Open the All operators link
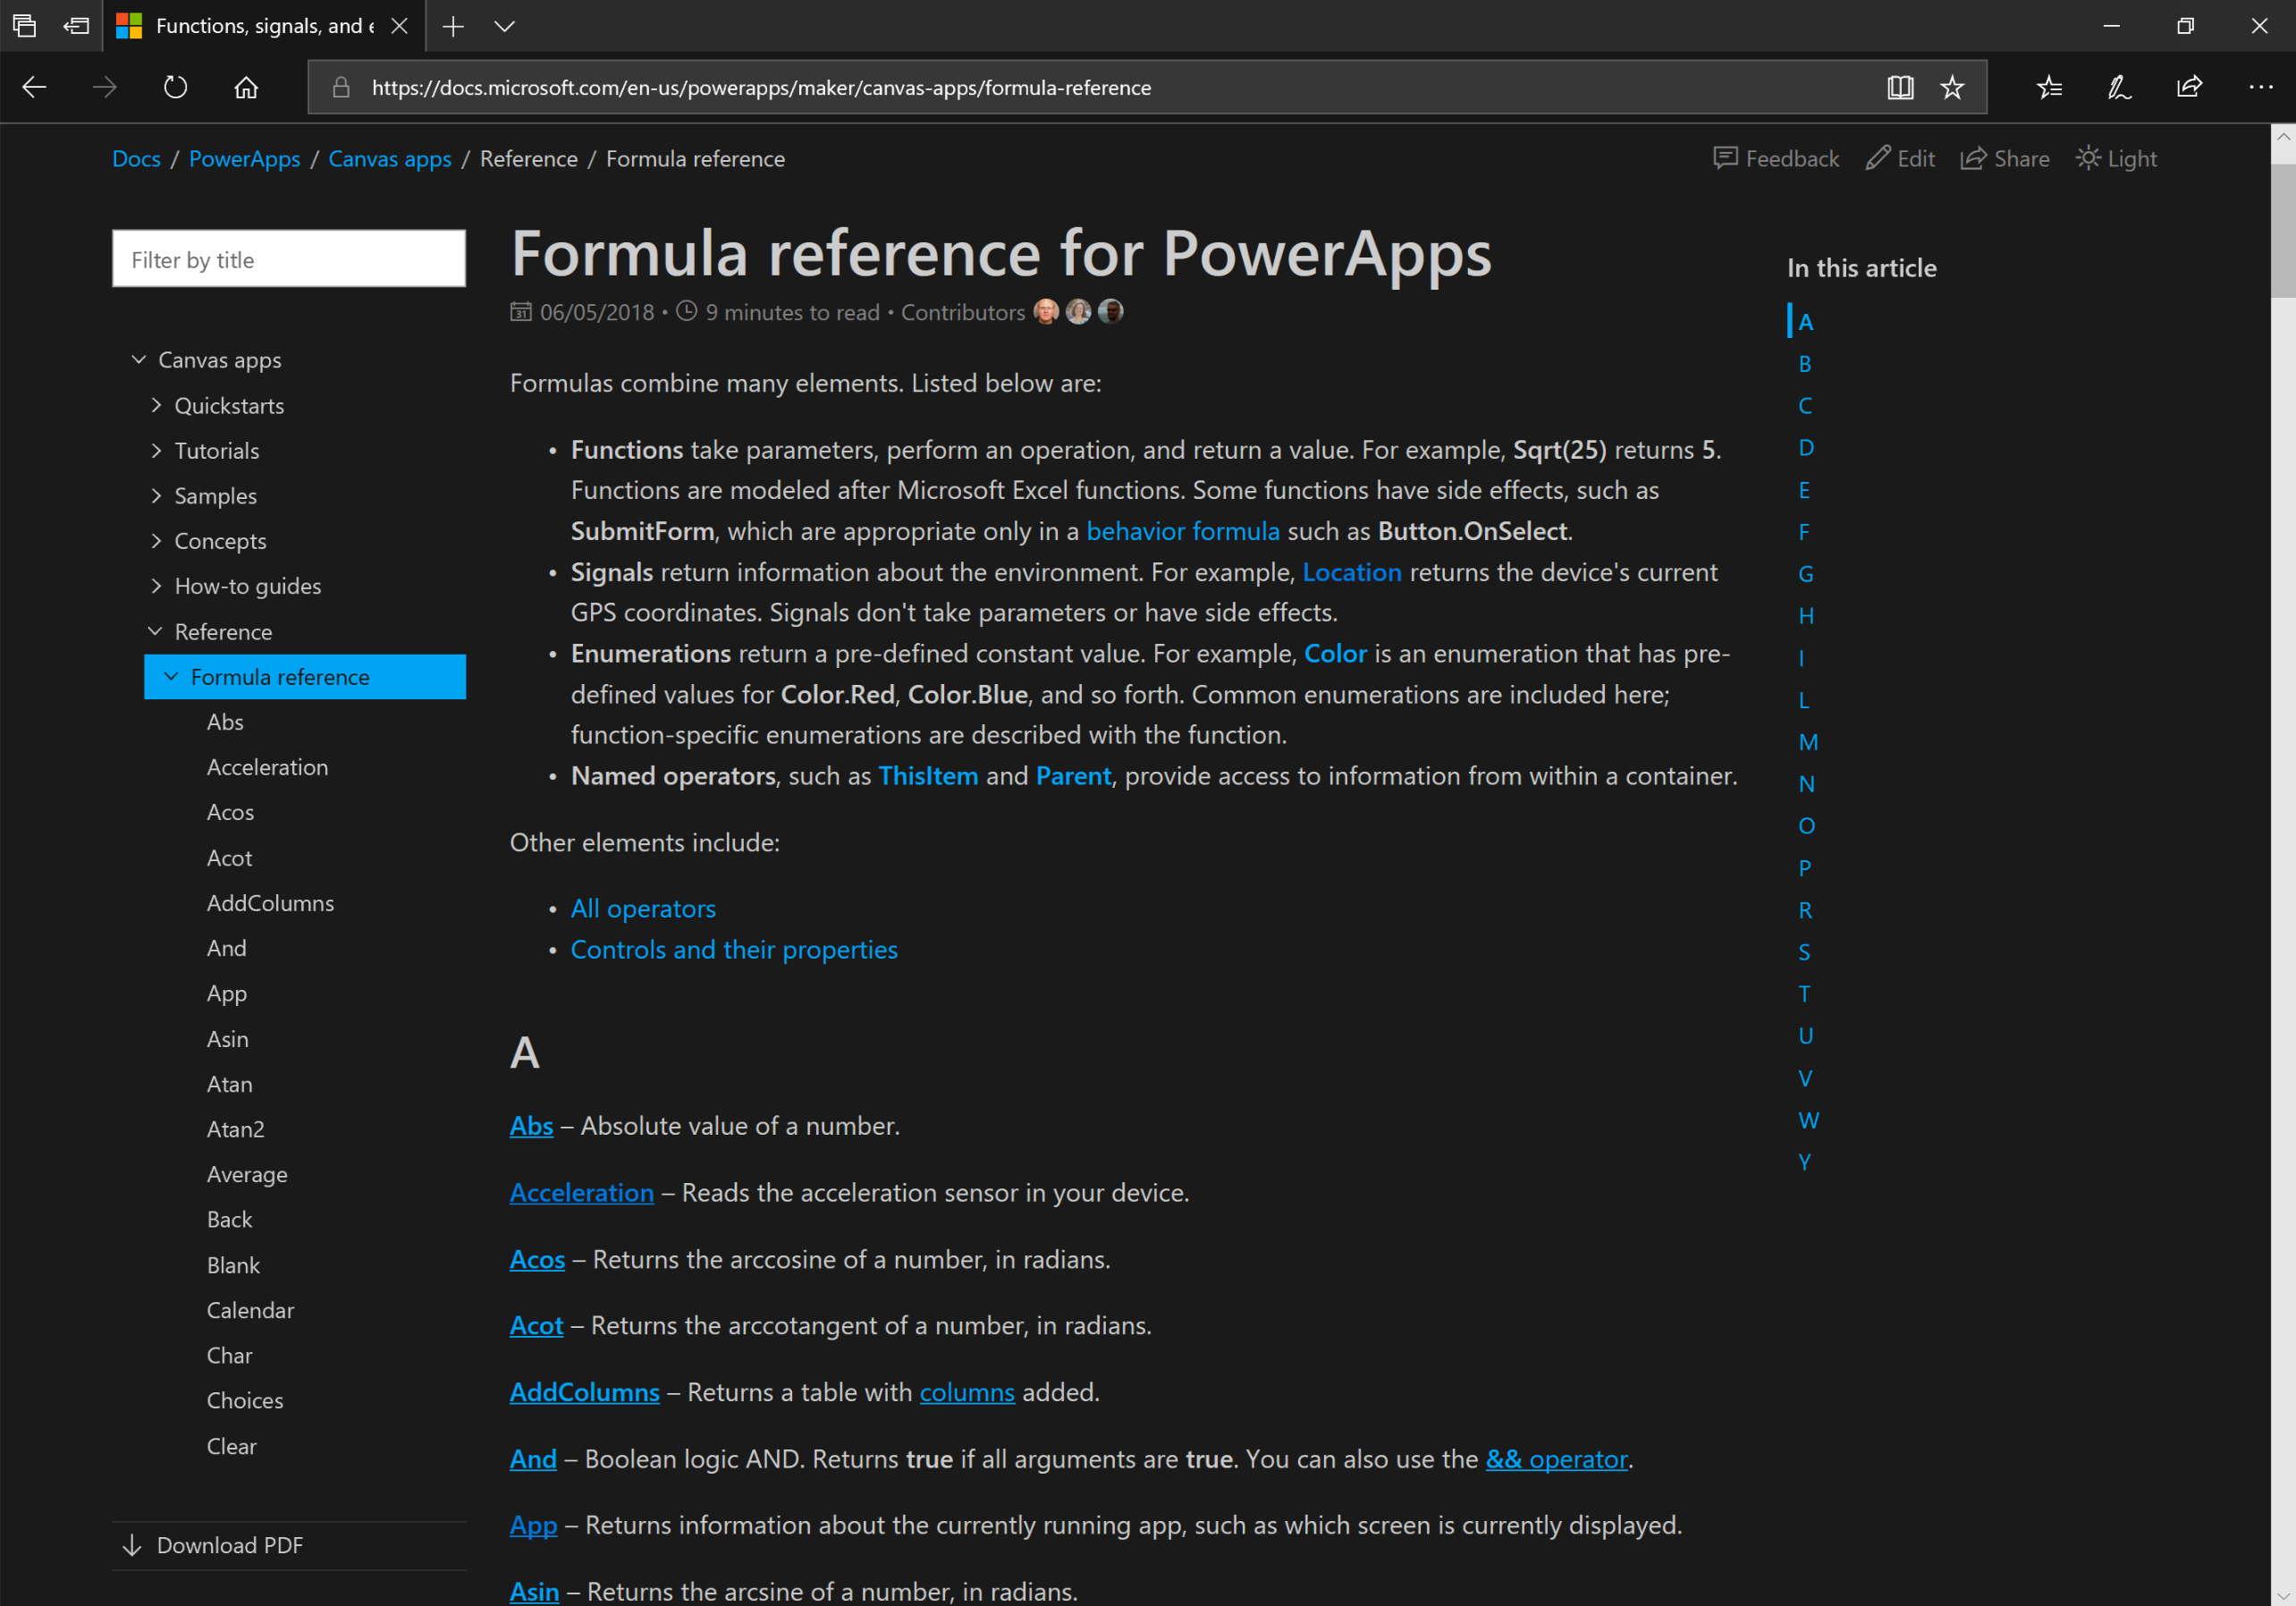Image resolution: width=2296 pixels, height=1606 pixels. click(643, 908)
